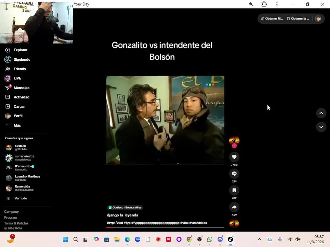This screenshot has height=247, width=330.
Task: Open the Company footer link
Action: coord(11,212)
